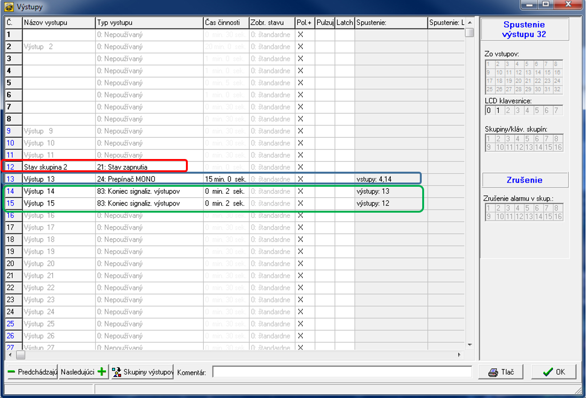Open Typ výstupu for row 13 Prepínač MONO
The image size is (586, 398).
click(149, 179)
